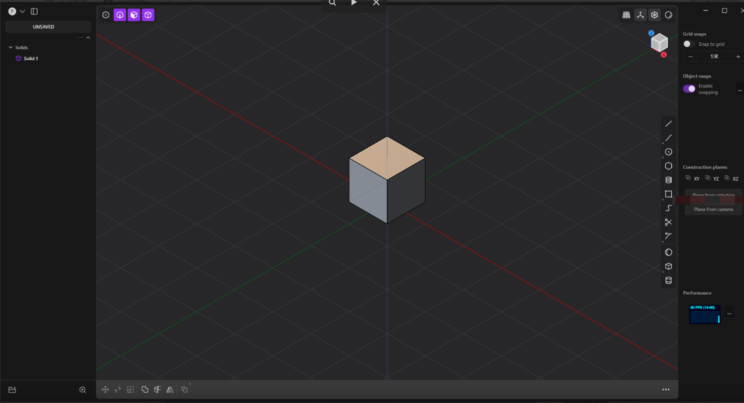Image resolution: width=744 pixels, height=403 pixels.
Task: Select the Sphere tool
Action: coord(669,252)
